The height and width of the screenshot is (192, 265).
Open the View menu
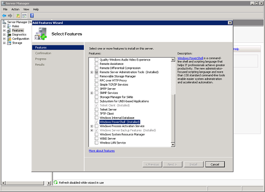point(26,9)
